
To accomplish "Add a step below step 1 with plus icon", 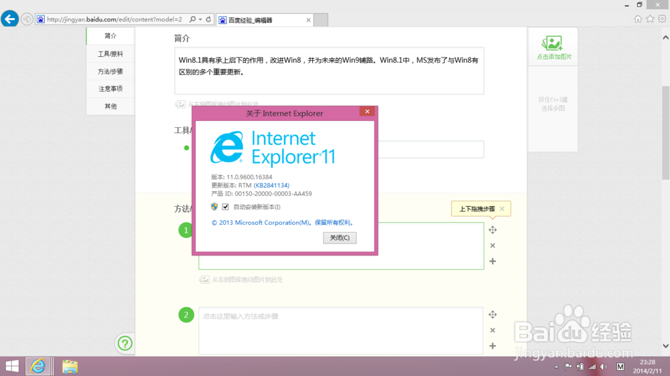I will coord(492,261).
